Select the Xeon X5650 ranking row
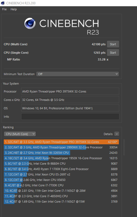137x217 pixels. [x=61, y=180]
